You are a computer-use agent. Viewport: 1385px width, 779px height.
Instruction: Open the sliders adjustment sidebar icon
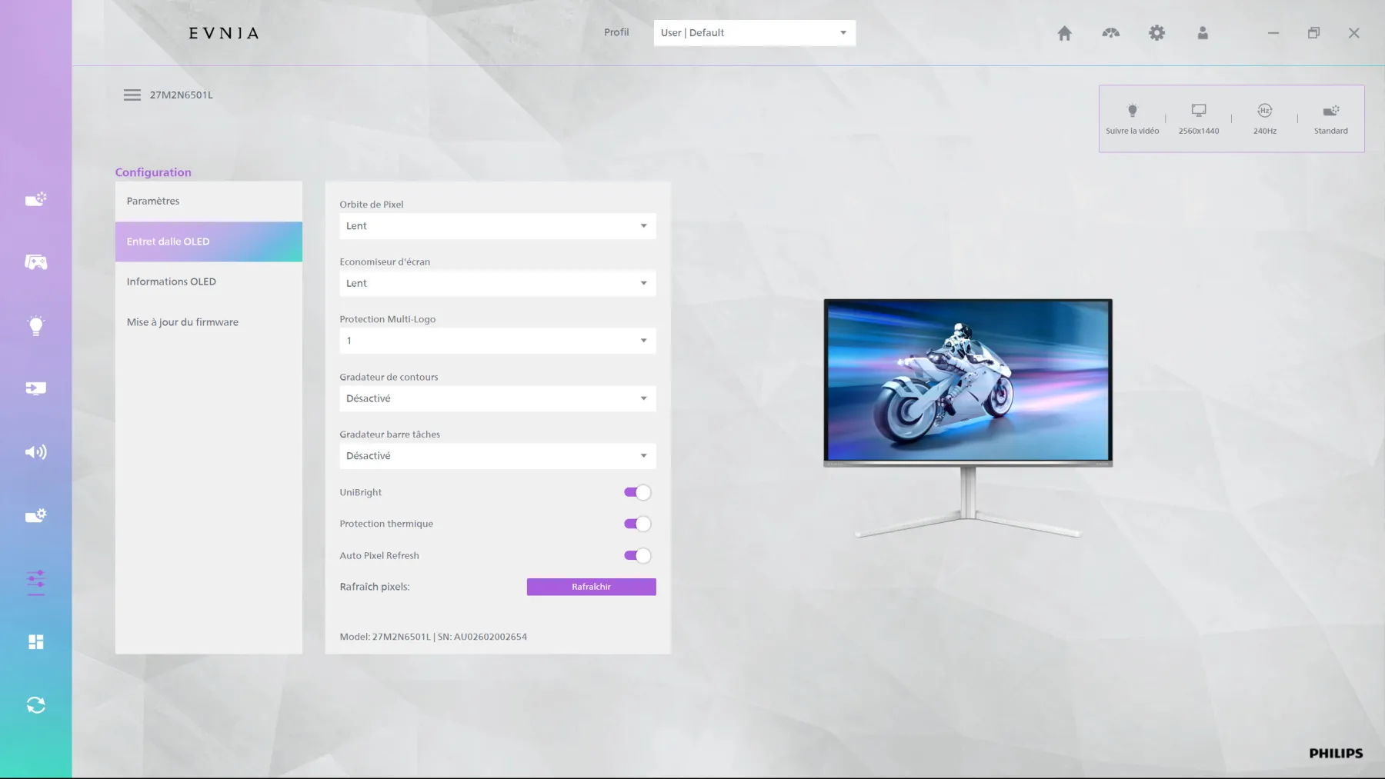coord(35,582)
